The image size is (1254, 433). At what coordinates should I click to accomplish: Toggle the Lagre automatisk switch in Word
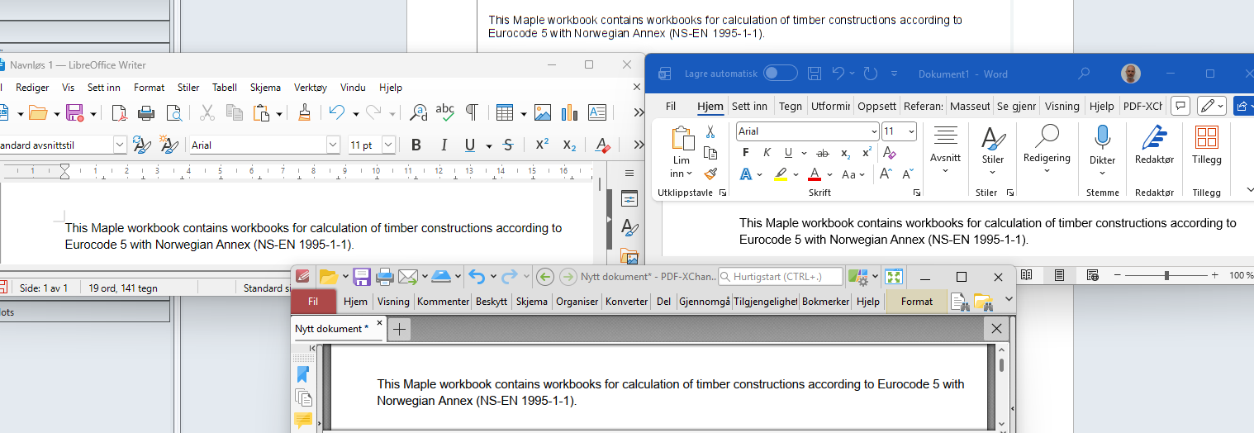pyautogui.click(x=780, y=74)
